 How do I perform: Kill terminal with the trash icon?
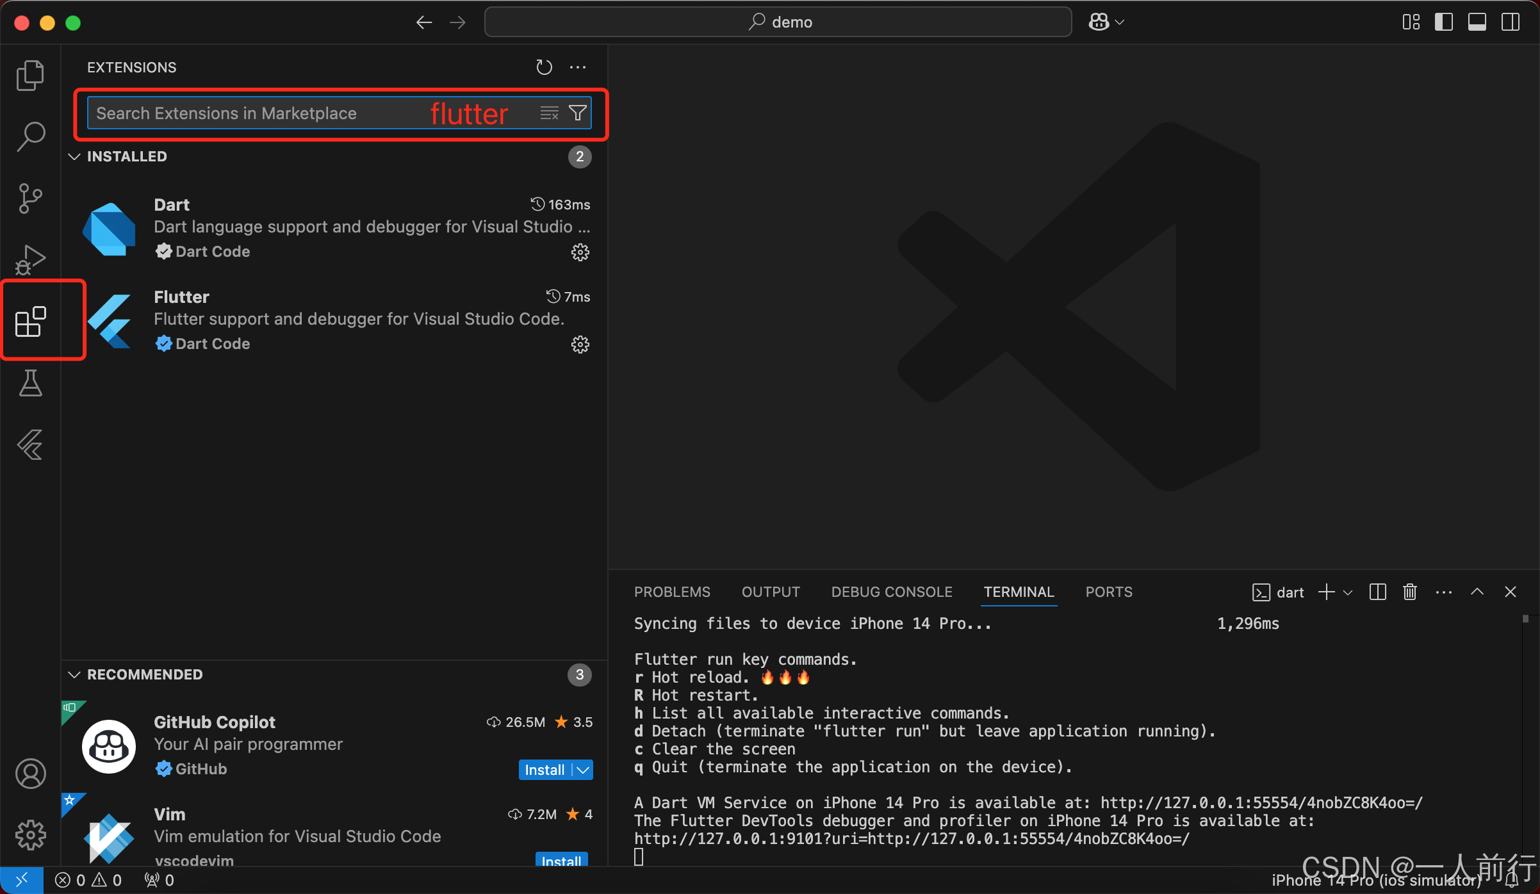coord(1410,592)
